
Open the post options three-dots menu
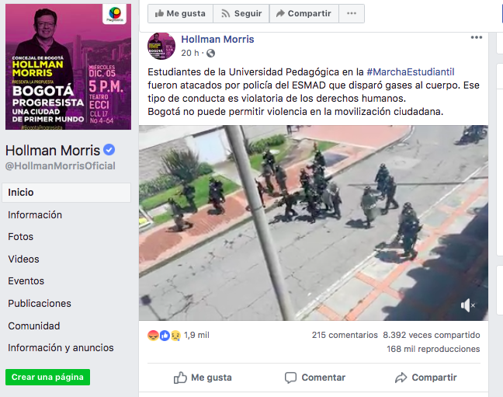click(477, 37)
